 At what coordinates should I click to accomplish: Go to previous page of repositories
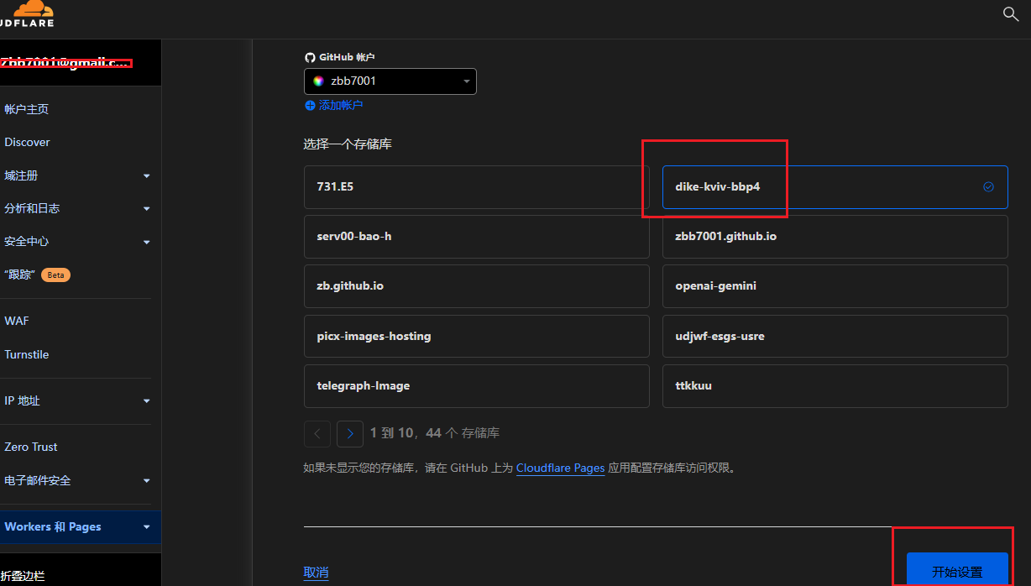[x=317, y=433]
